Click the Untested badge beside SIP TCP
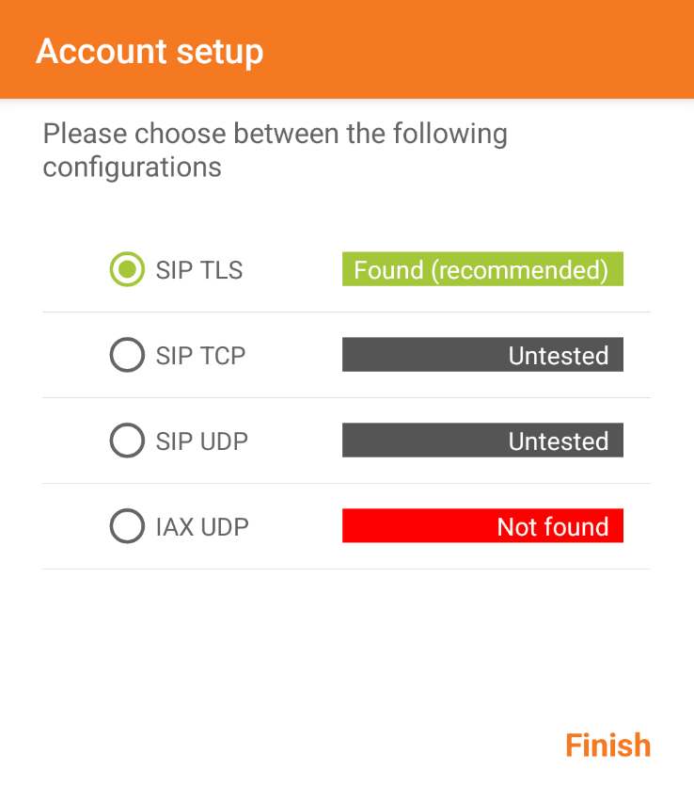The height and width of the screenshot is (802, 694). (x=482, y=355)
